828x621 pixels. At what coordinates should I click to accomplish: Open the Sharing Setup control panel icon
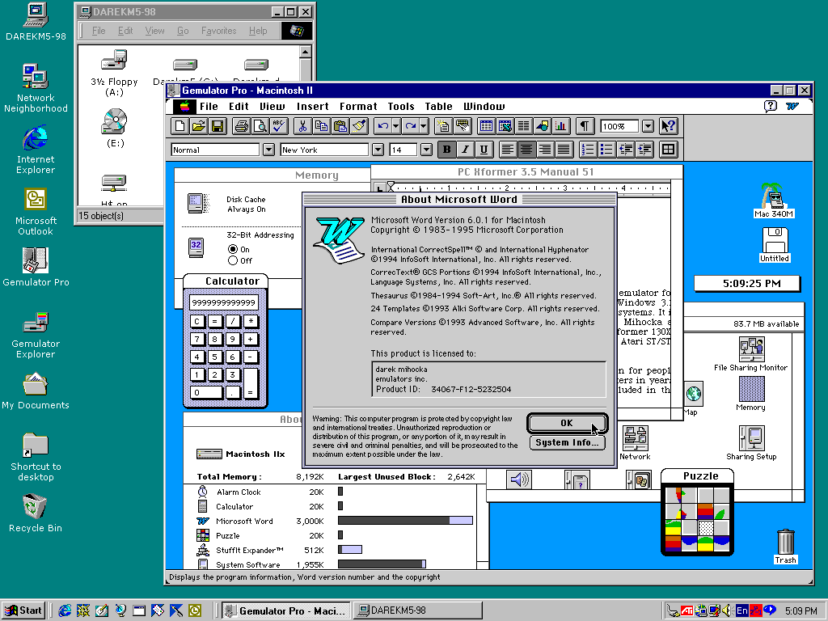click(751, 443)
